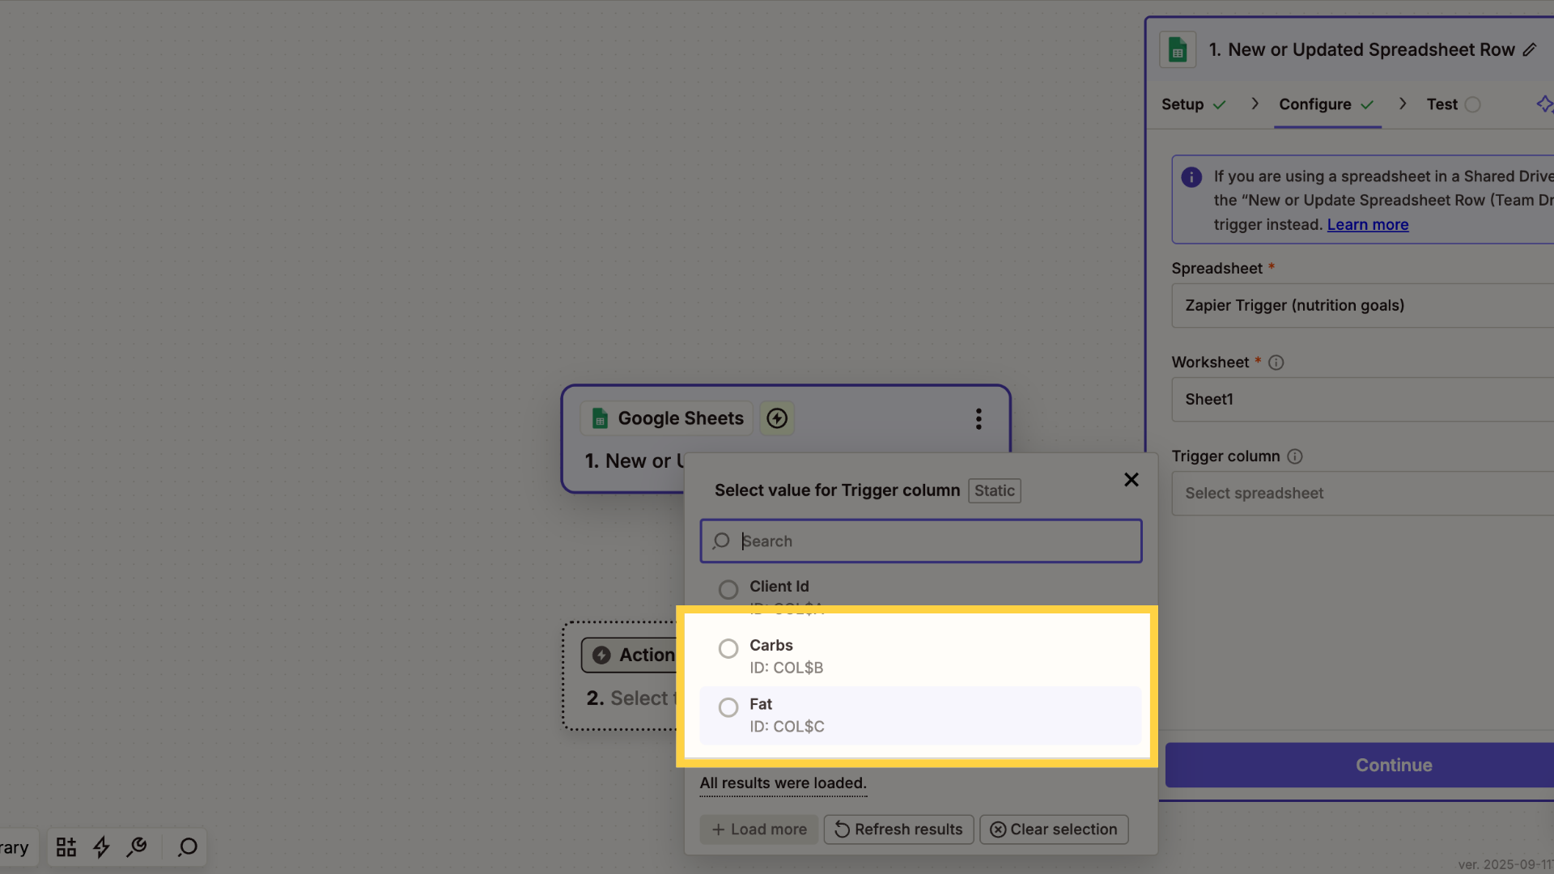
Task: Click the Google Sheets step three-dot menu
Action: pyautogui.click(x=979, y=418)
